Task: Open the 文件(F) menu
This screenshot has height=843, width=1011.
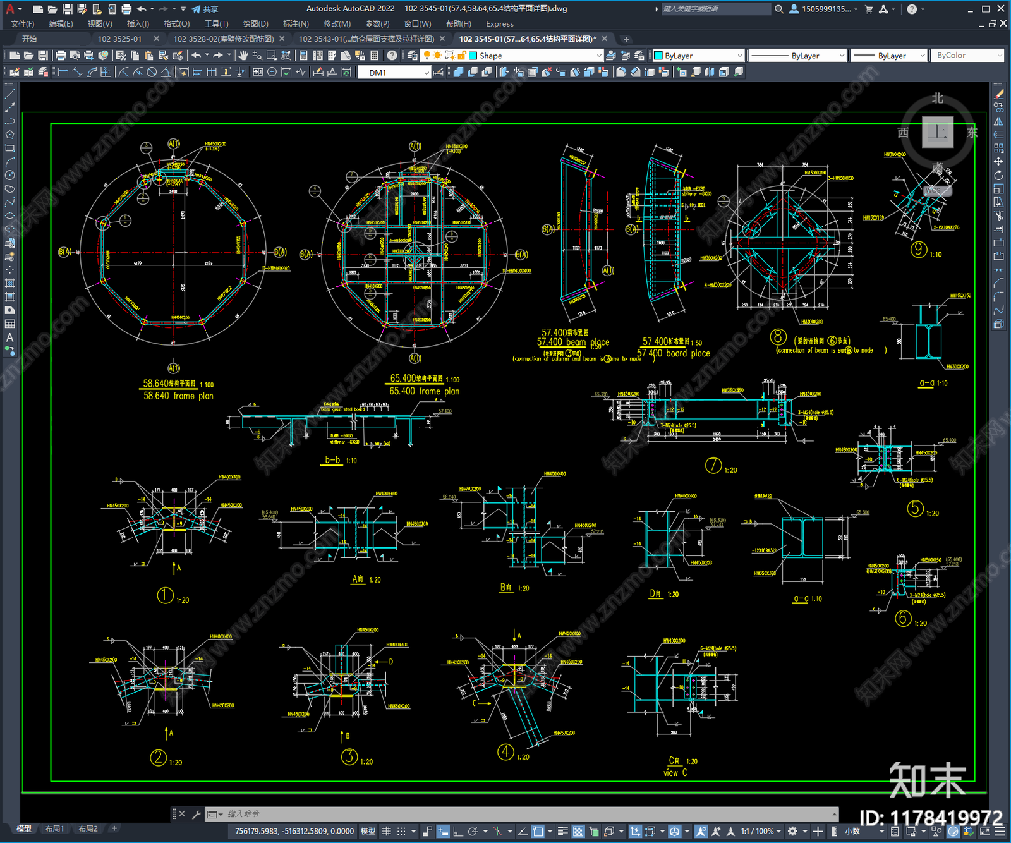Action: click(x=23, y=24)
